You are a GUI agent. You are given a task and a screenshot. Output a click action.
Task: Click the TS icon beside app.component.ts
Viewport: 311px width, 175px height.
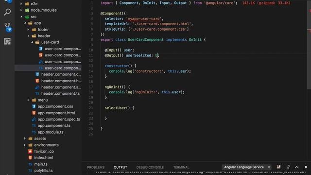pyautogui.click(x=34, y=125)
